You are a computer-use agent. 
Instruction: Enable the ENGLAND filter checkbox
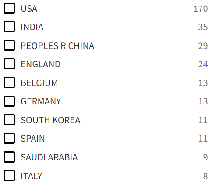9,64
